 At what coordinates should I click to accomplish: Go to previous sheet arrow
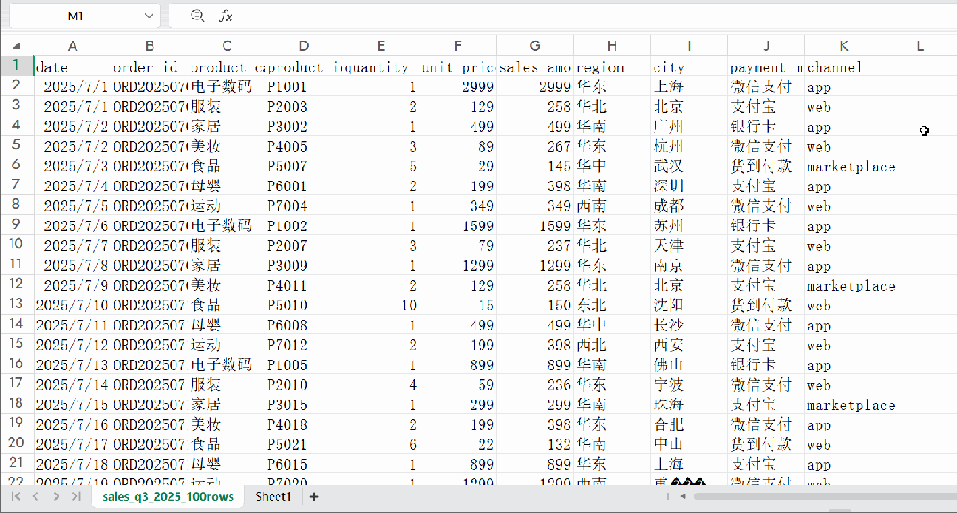pos(35,496)
